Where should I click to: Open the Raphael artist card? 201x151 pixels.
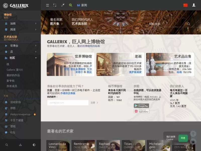pyautogui.click(x=108, y=145)
